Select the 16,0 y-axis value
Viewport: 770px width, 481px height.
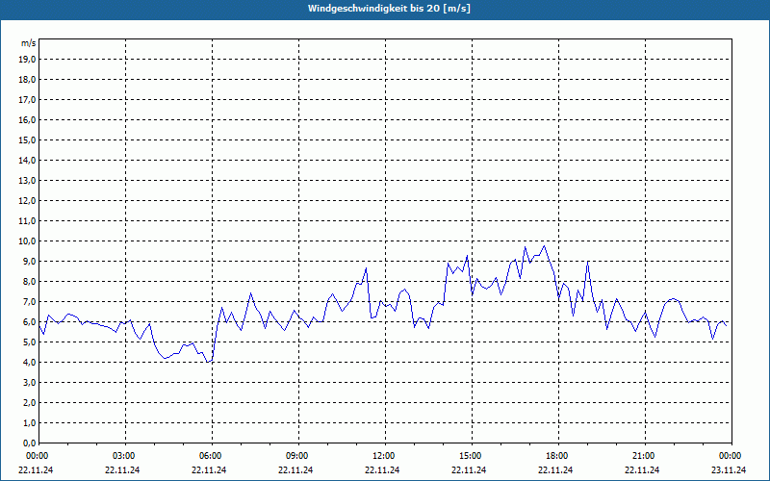pos(27,119)
